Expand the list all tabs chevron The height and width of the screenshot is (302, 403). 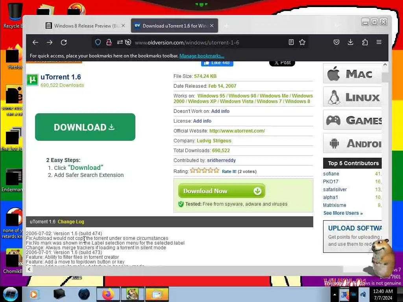coord(337,26)
